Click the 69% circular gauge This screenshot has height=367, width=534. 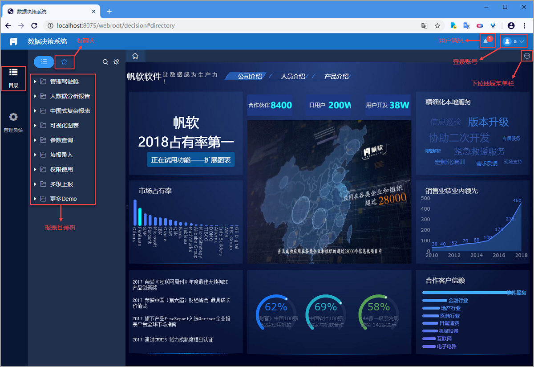pyautogui.click(x=326, y=314)
